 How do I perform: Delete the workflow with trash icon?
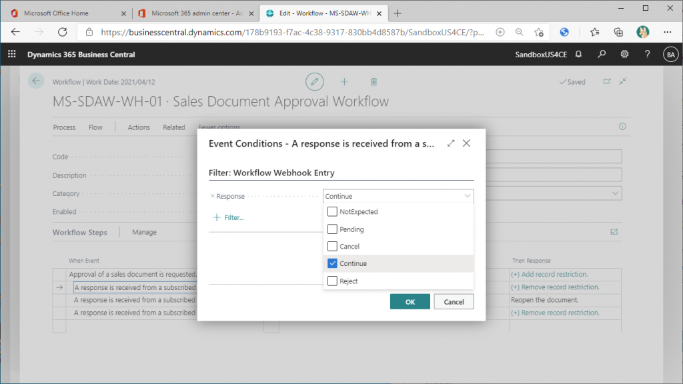point(374,82)
